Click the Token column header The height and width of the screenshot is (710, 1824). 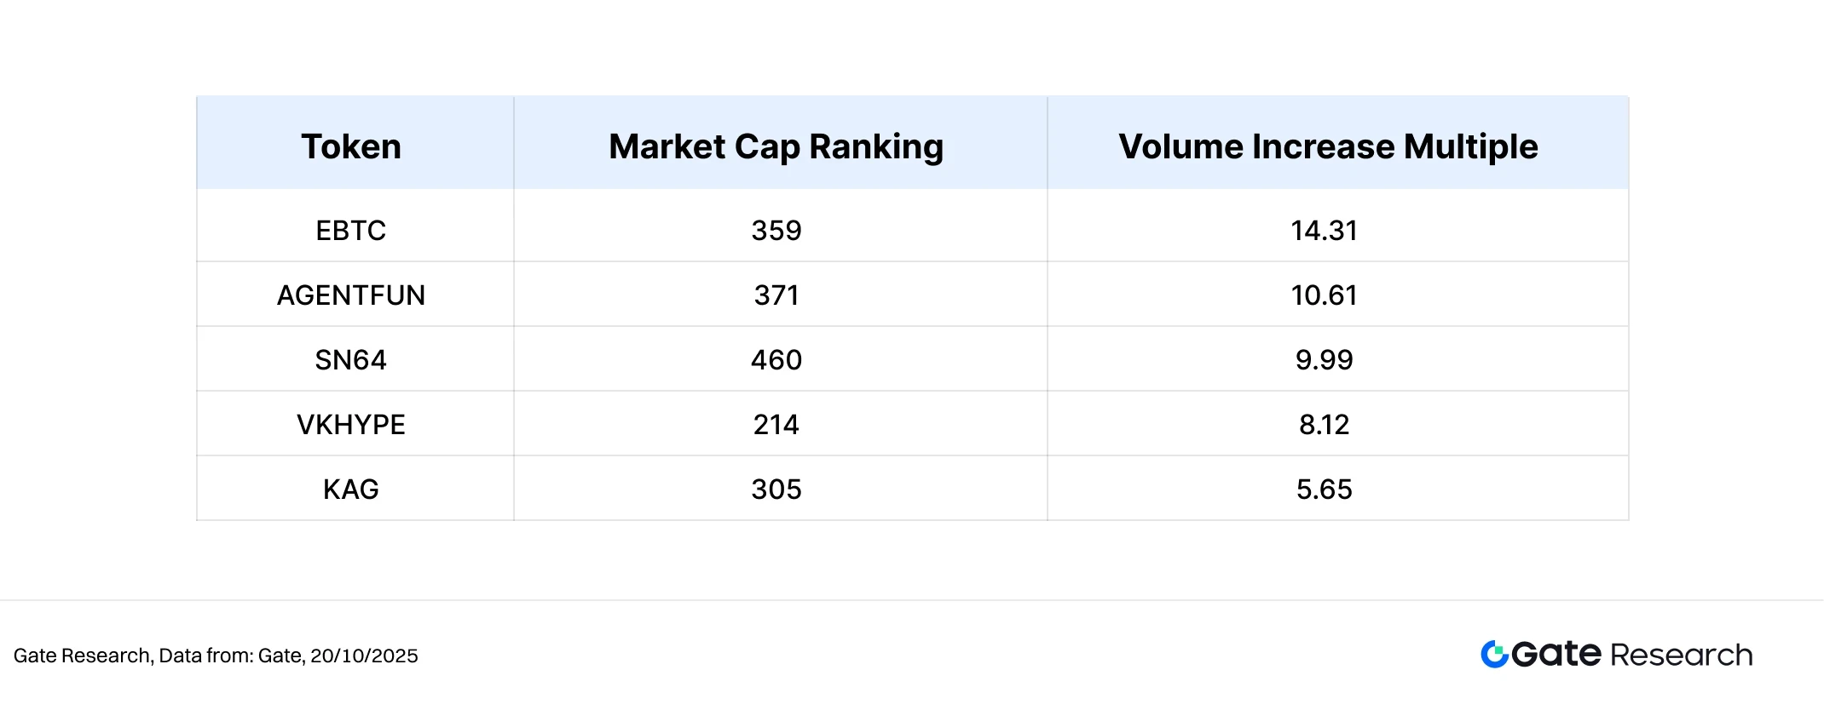click(351, 146)
